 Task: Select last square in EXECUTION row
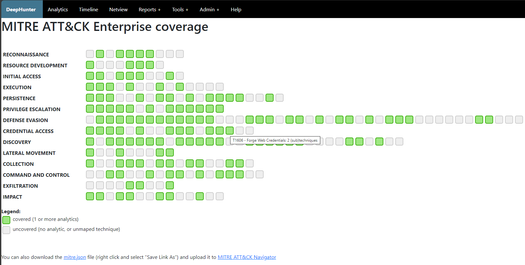pos(220,87)
